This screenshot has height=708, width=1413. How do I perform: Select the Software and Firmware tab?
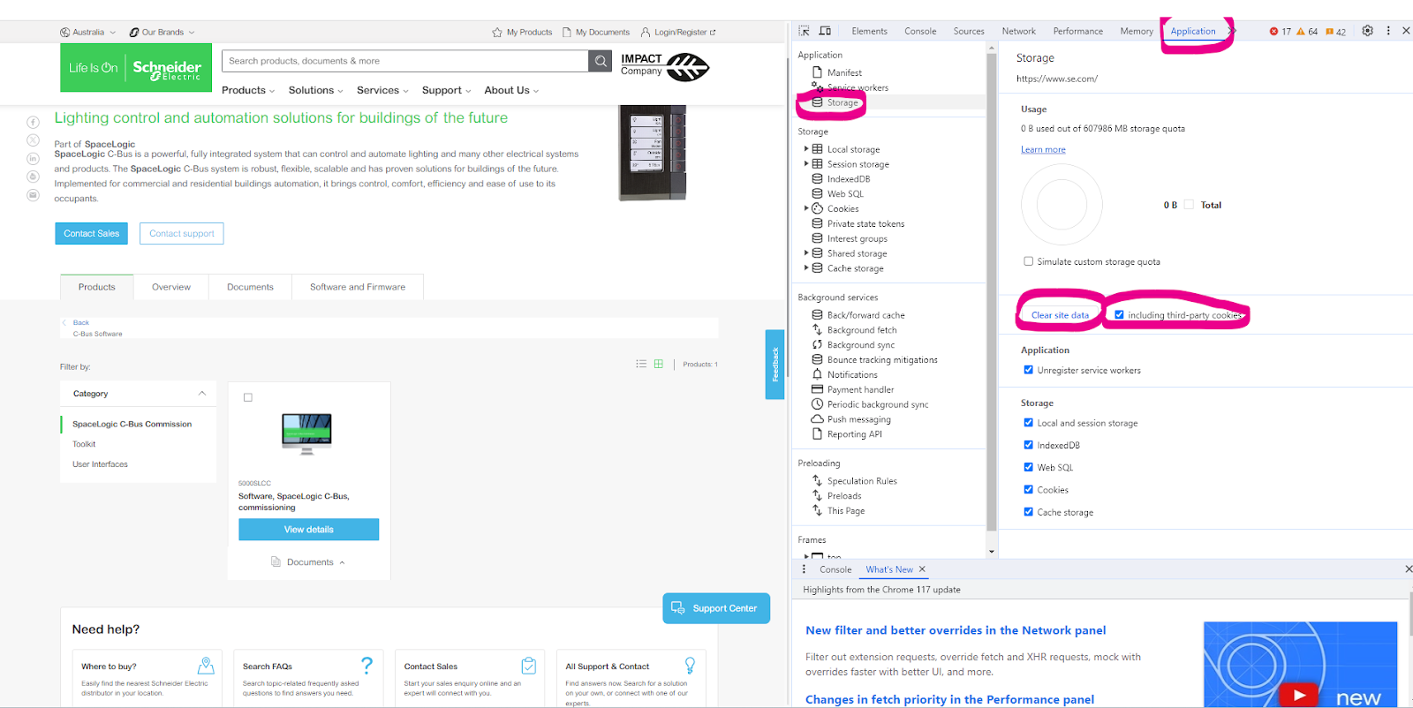(358, 287)
